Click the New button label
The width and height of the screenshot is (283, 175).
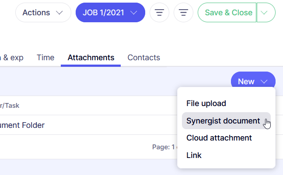246,82
